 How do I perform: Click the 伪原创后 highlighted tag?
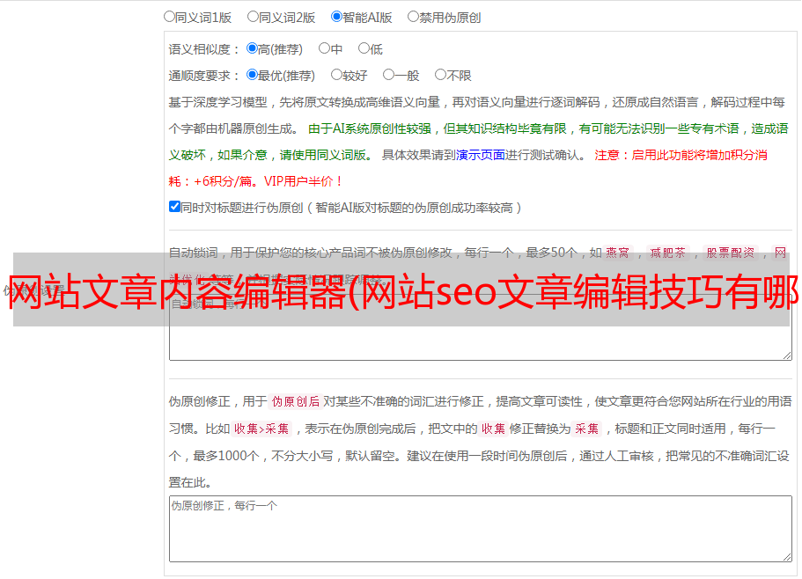(296, 401)
